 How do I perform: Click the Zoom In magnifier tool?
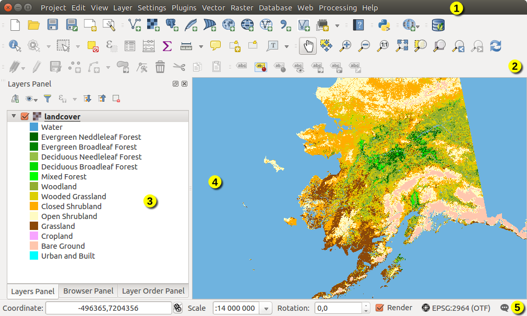[x=345, y=46]
